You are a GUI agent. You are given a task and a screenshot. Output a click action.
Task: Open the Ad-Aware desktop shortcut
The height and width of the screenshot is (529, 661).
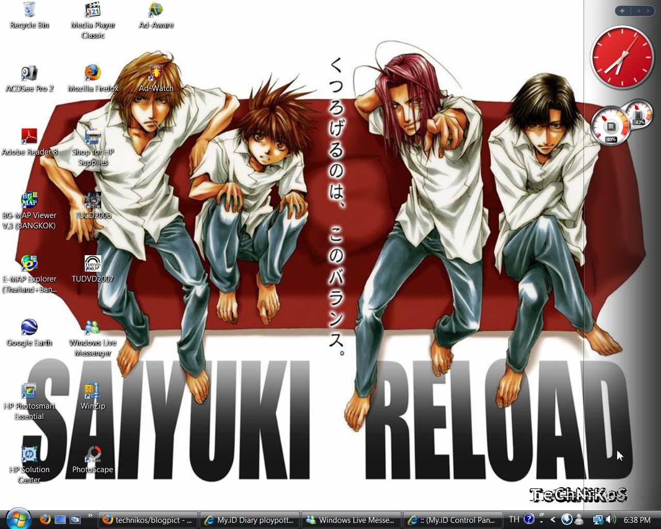pos(156,11)
